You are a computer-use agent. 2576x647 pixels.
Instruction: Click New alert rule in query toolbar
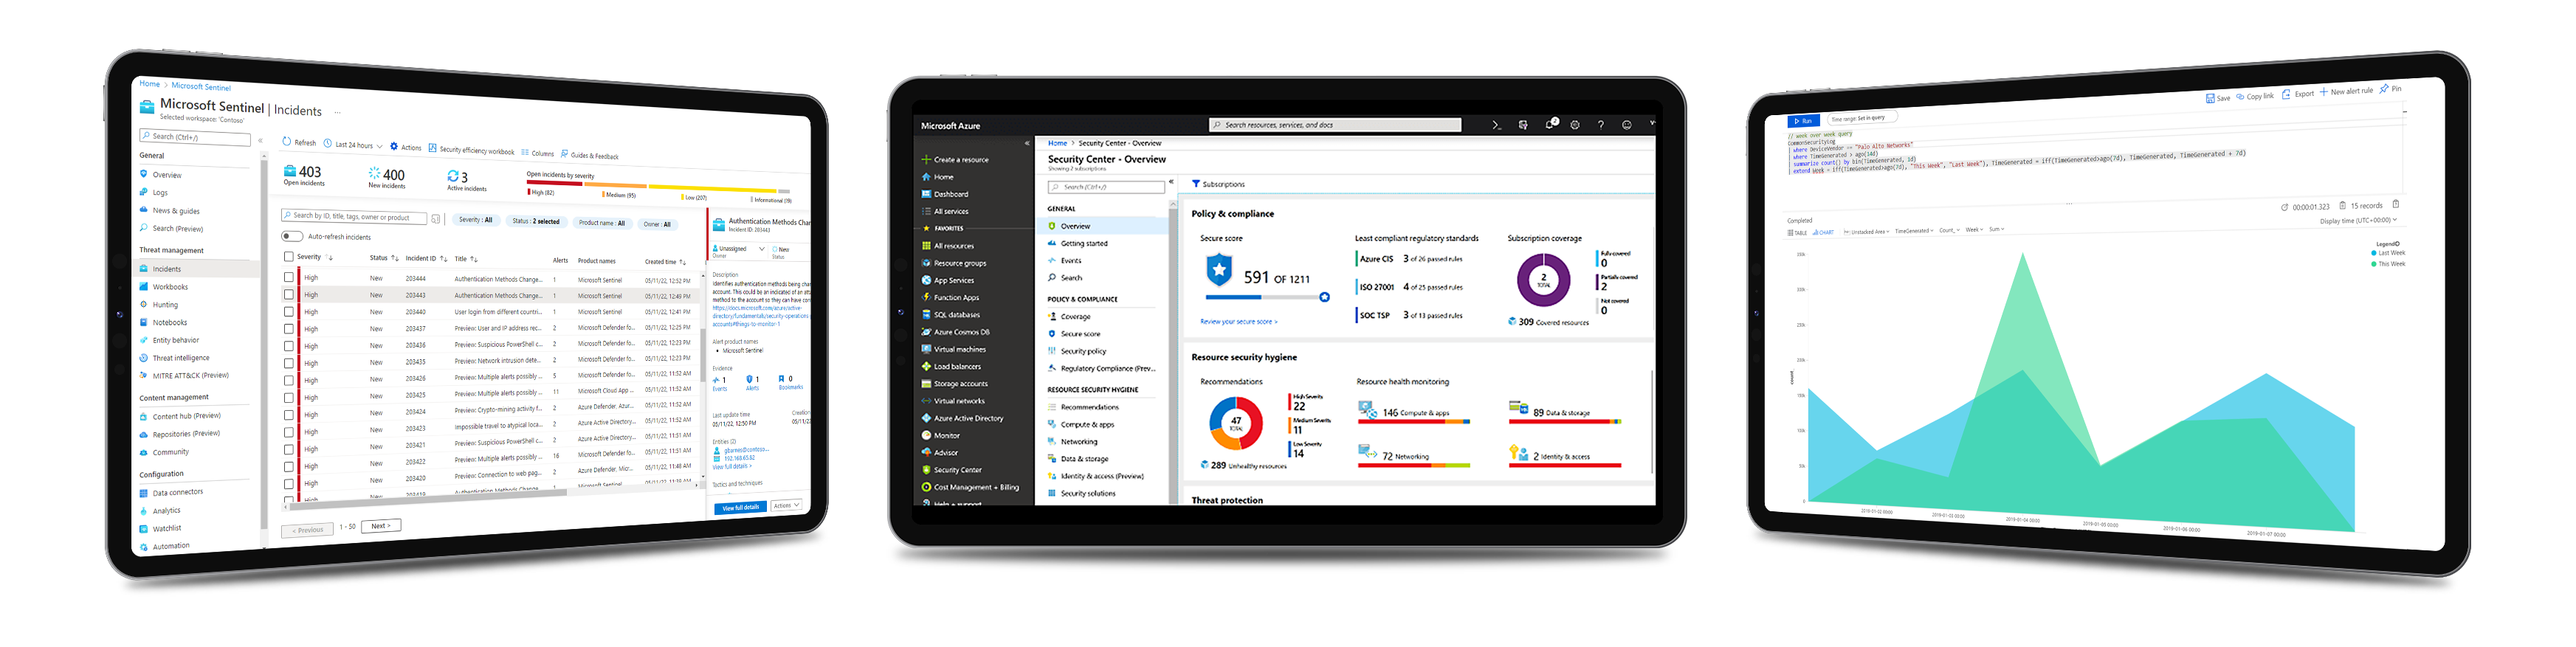2346,91
